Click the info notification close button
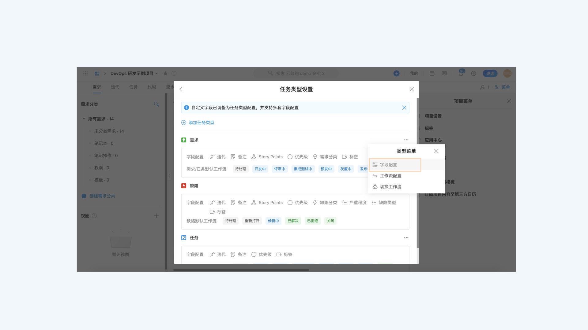Image resolution: width=588 pixels, height=330 pixels. click(404, 108)
